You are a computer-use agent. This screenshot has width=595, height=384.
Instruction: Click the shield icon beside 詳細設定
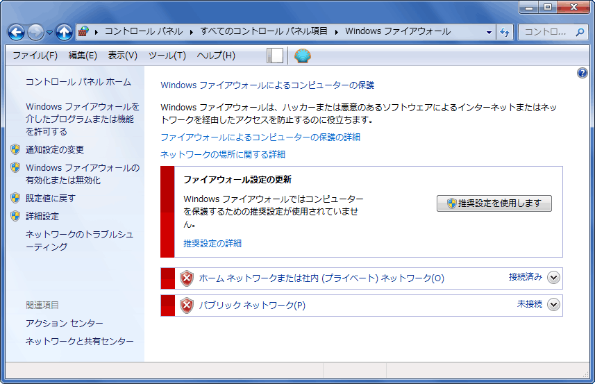pyautogui.click(x=15, y=216)
